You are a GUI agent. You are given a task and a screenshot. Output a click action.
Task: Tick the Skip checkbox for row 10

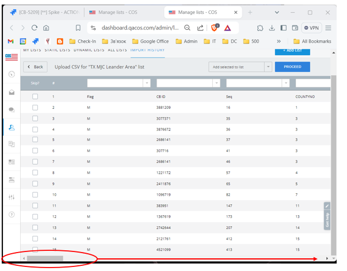coord(35,194)
